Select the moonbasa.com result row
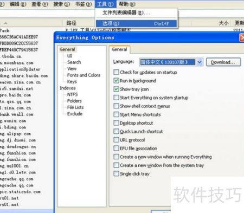244x213 pixels. click(x=17, y=63)
